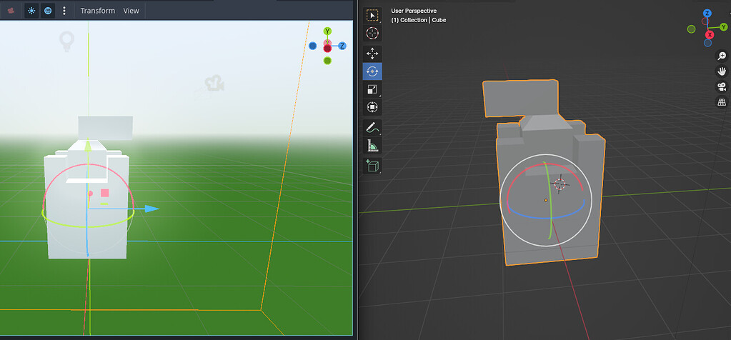Select the Transform tool in Blender

click(372, 107)
